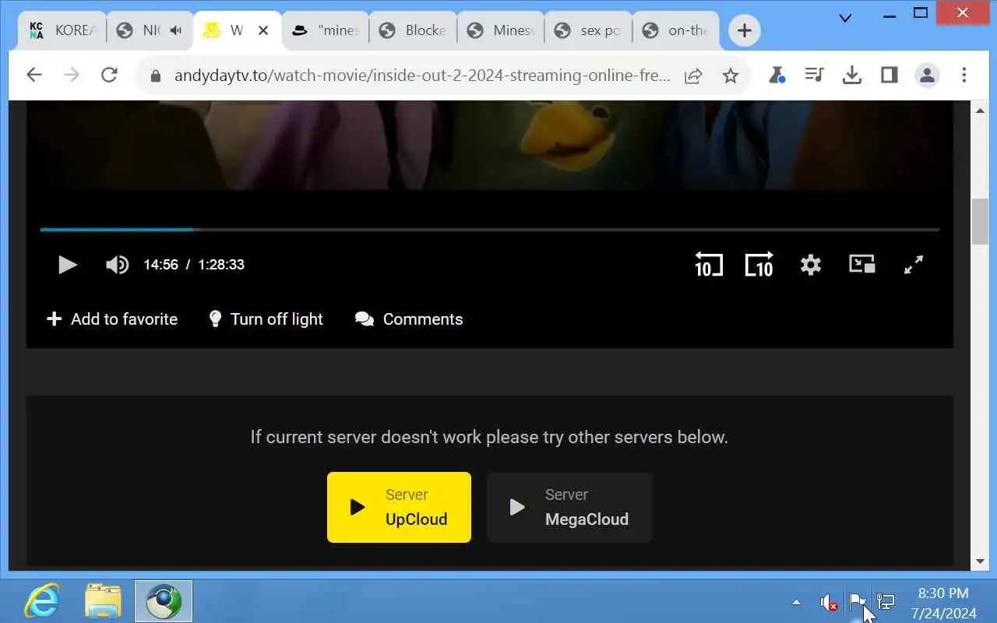997x623 pixels.
Task: Switch to Server MegaCloud
Action: [569, 507]
